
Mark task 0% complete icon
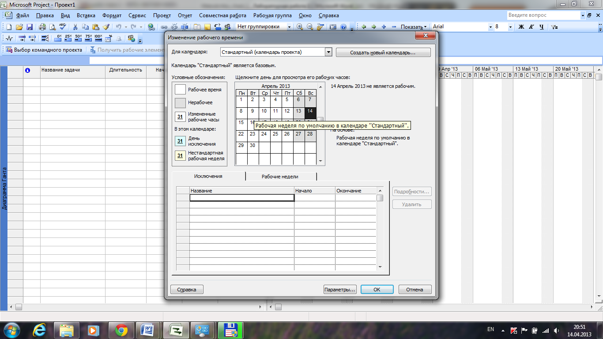59,38
